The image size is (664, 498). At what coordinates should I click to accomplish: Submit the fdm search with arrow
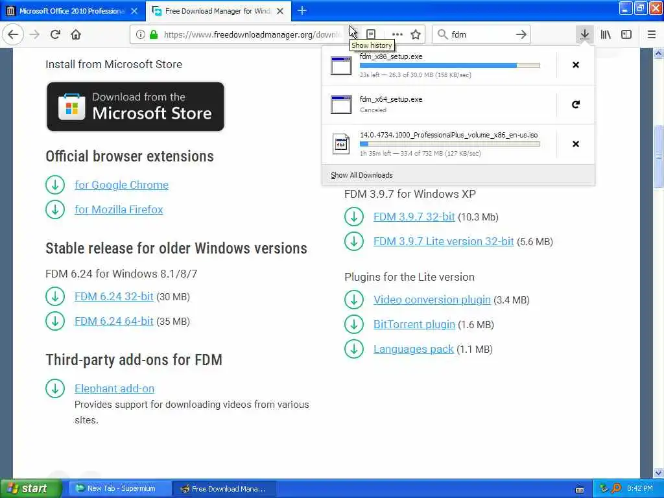(x=521, y=34)
